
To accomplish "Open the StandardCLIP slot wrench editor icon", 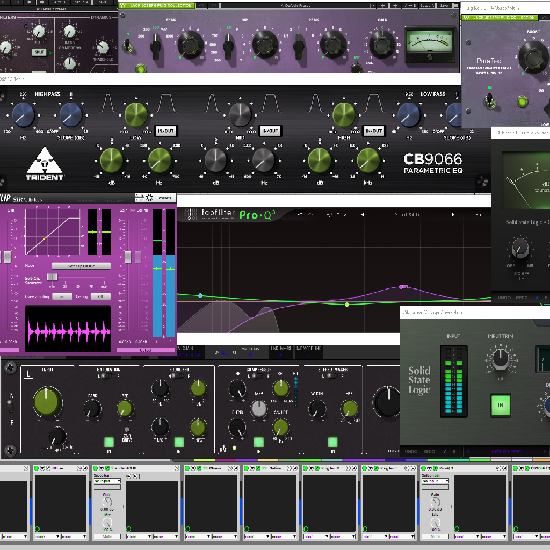I will (x=107, y=468).
